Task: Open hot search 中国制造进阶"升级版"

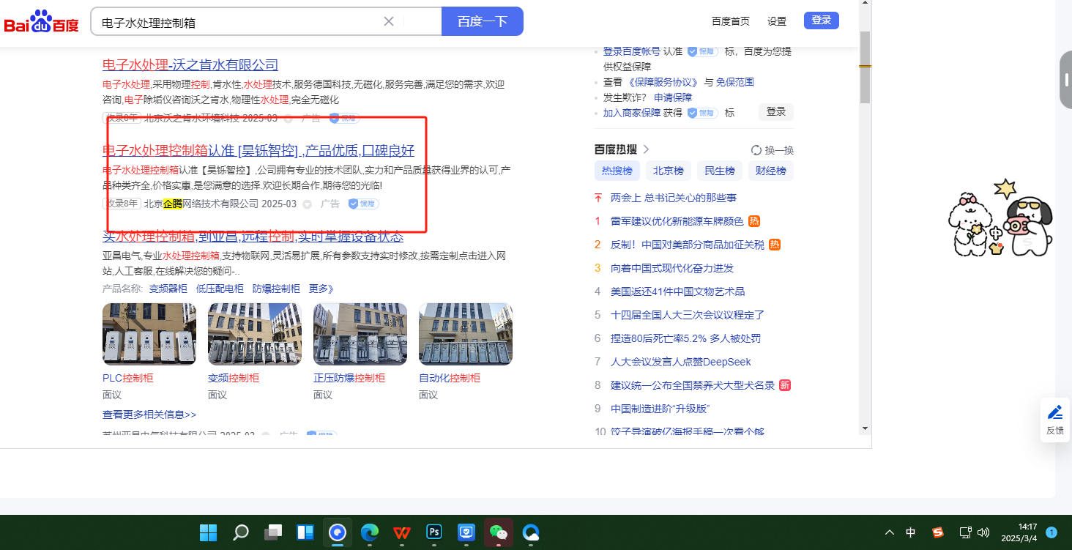Action: click(660, 409)
